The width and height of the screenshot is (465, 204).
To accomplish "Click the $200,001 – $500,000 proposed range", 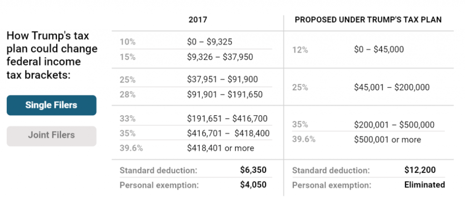I will click(394, 125).
